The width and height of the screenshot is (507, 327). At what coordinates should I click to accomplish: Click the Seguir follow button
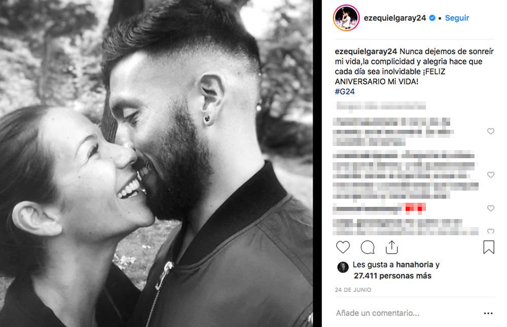pyautogui.click(x=457, y=18)
